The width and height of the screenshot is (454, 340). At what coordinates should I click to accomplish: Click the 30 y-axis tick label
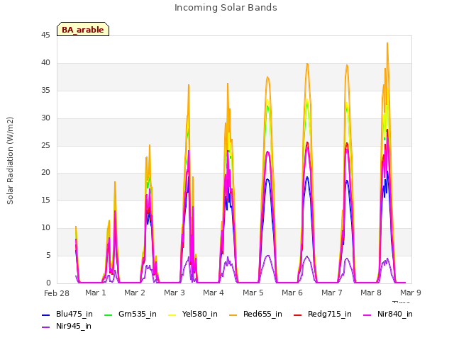coord(45,118)
